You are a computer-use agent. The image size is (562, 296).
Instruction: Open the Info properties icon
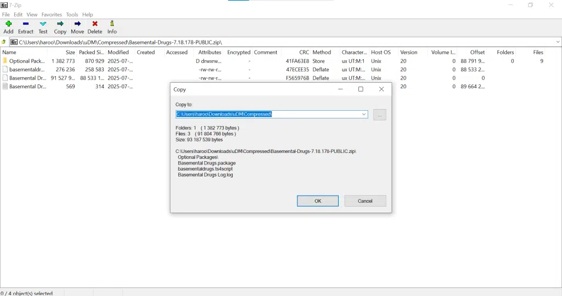tap(112, 24)
